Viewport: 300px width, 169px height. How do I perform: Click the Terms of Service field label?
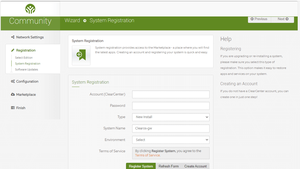tap(112, 151)
